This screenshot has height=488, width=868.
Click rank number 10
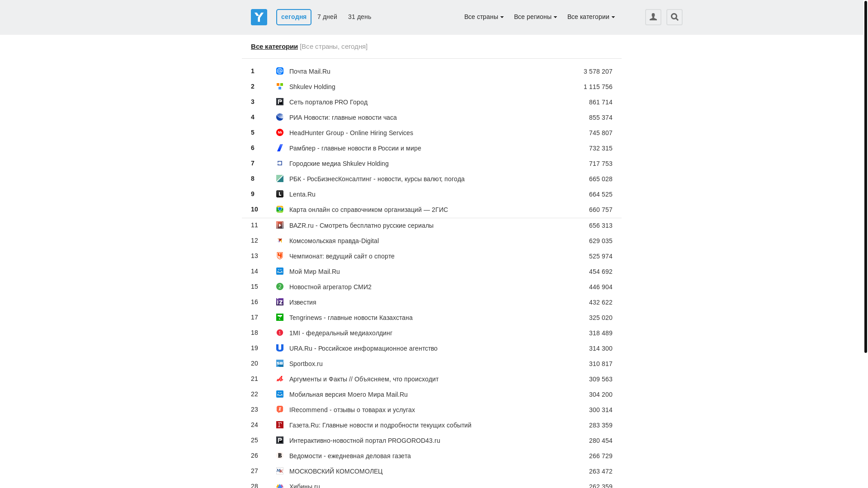pos(255,209)
